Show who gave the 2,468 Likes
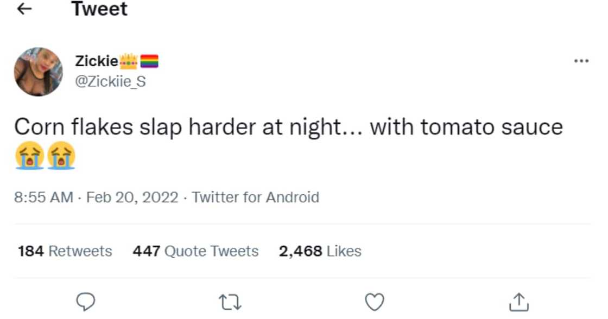608x319 pixels. pyautogui.click(x=320, y=251)
